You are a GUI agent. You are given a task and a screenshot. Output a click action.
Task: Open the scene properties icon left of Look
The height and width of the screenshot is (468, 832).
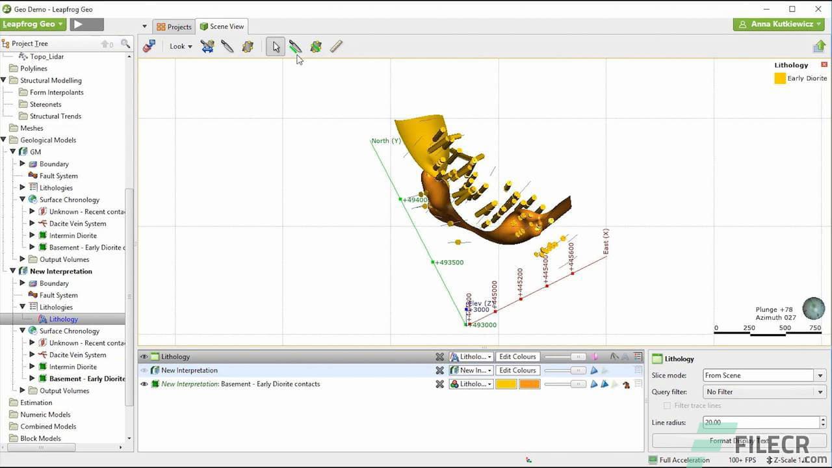click(x=149, y=46)
